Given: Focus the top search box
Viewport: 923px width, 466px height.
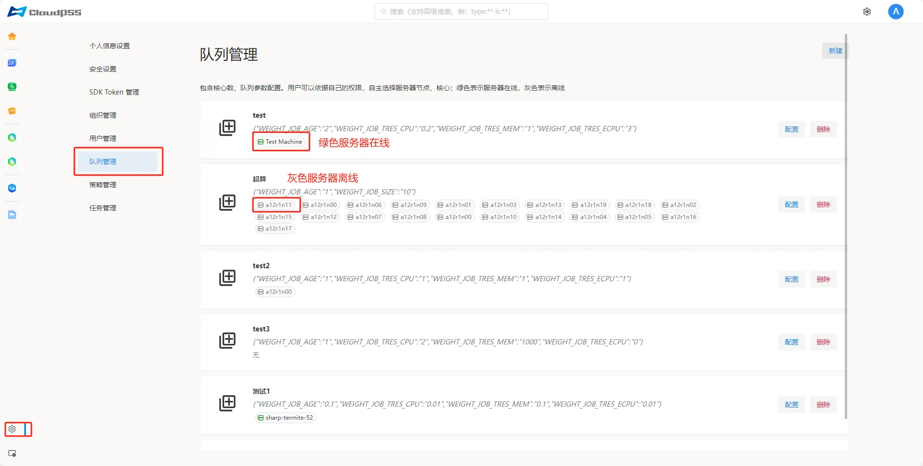Looking at the screenshot, I should tap(461, 12).
